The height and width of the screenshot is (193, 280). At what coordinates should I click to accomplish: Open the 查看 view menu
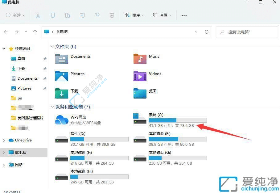click(x=162, y=15)
